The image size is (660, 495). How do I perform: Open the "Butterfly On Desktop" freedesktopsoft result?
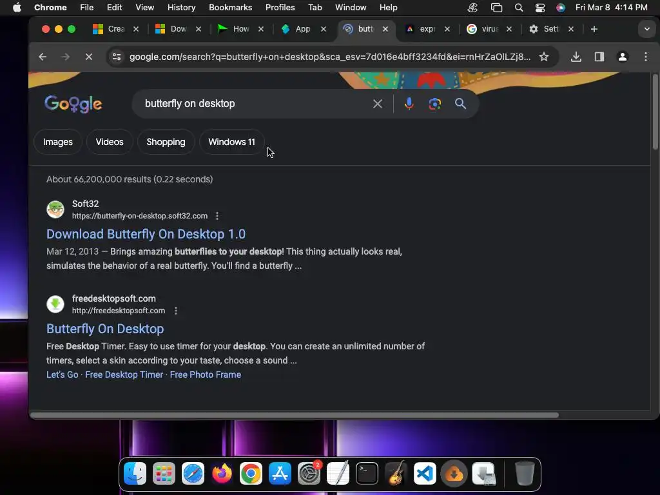pos(105,329)
